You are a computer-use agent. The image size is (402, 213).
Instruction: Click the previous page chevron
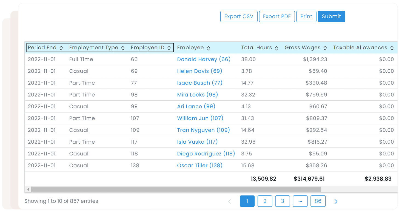(x=230, y=201)
